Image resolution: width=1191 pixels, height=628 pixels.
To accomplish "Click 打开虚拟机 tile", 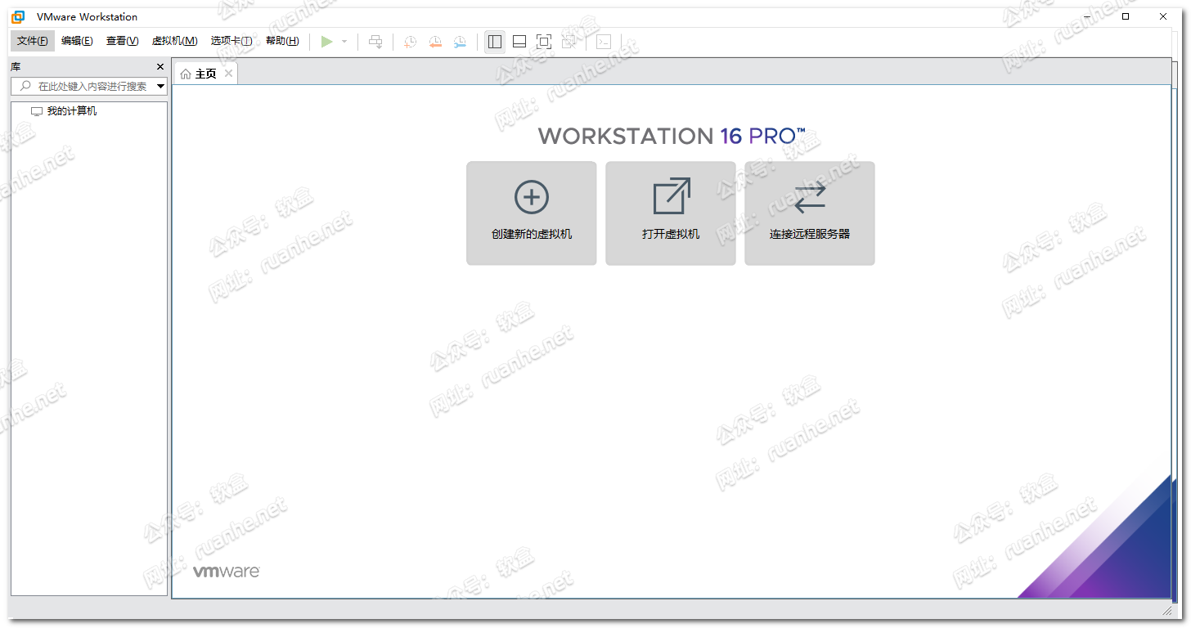I will 671,213.
